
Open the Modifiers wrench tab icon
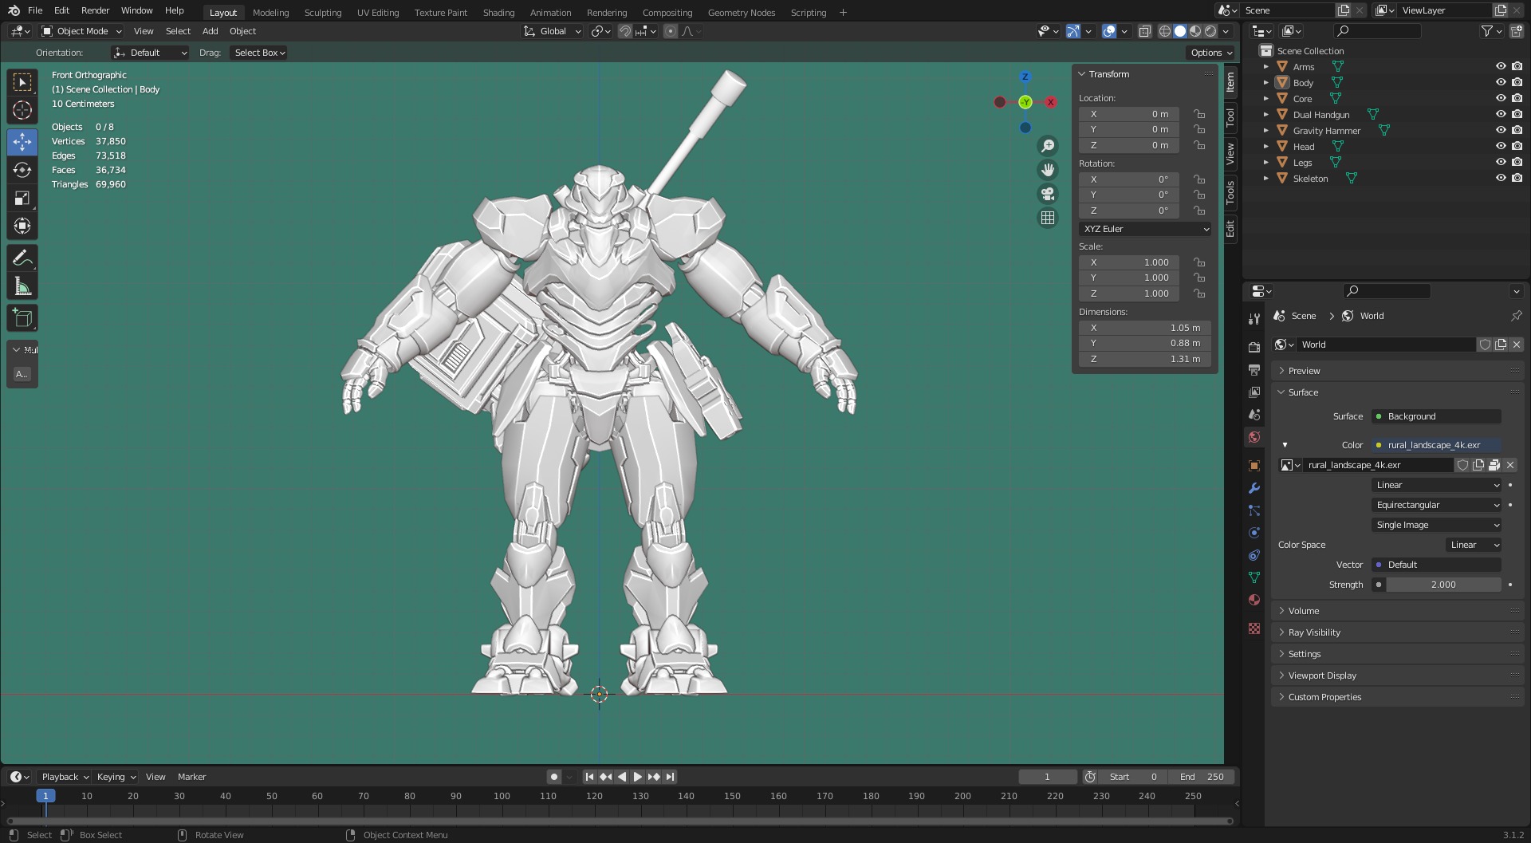click(x=1254, y=488)
